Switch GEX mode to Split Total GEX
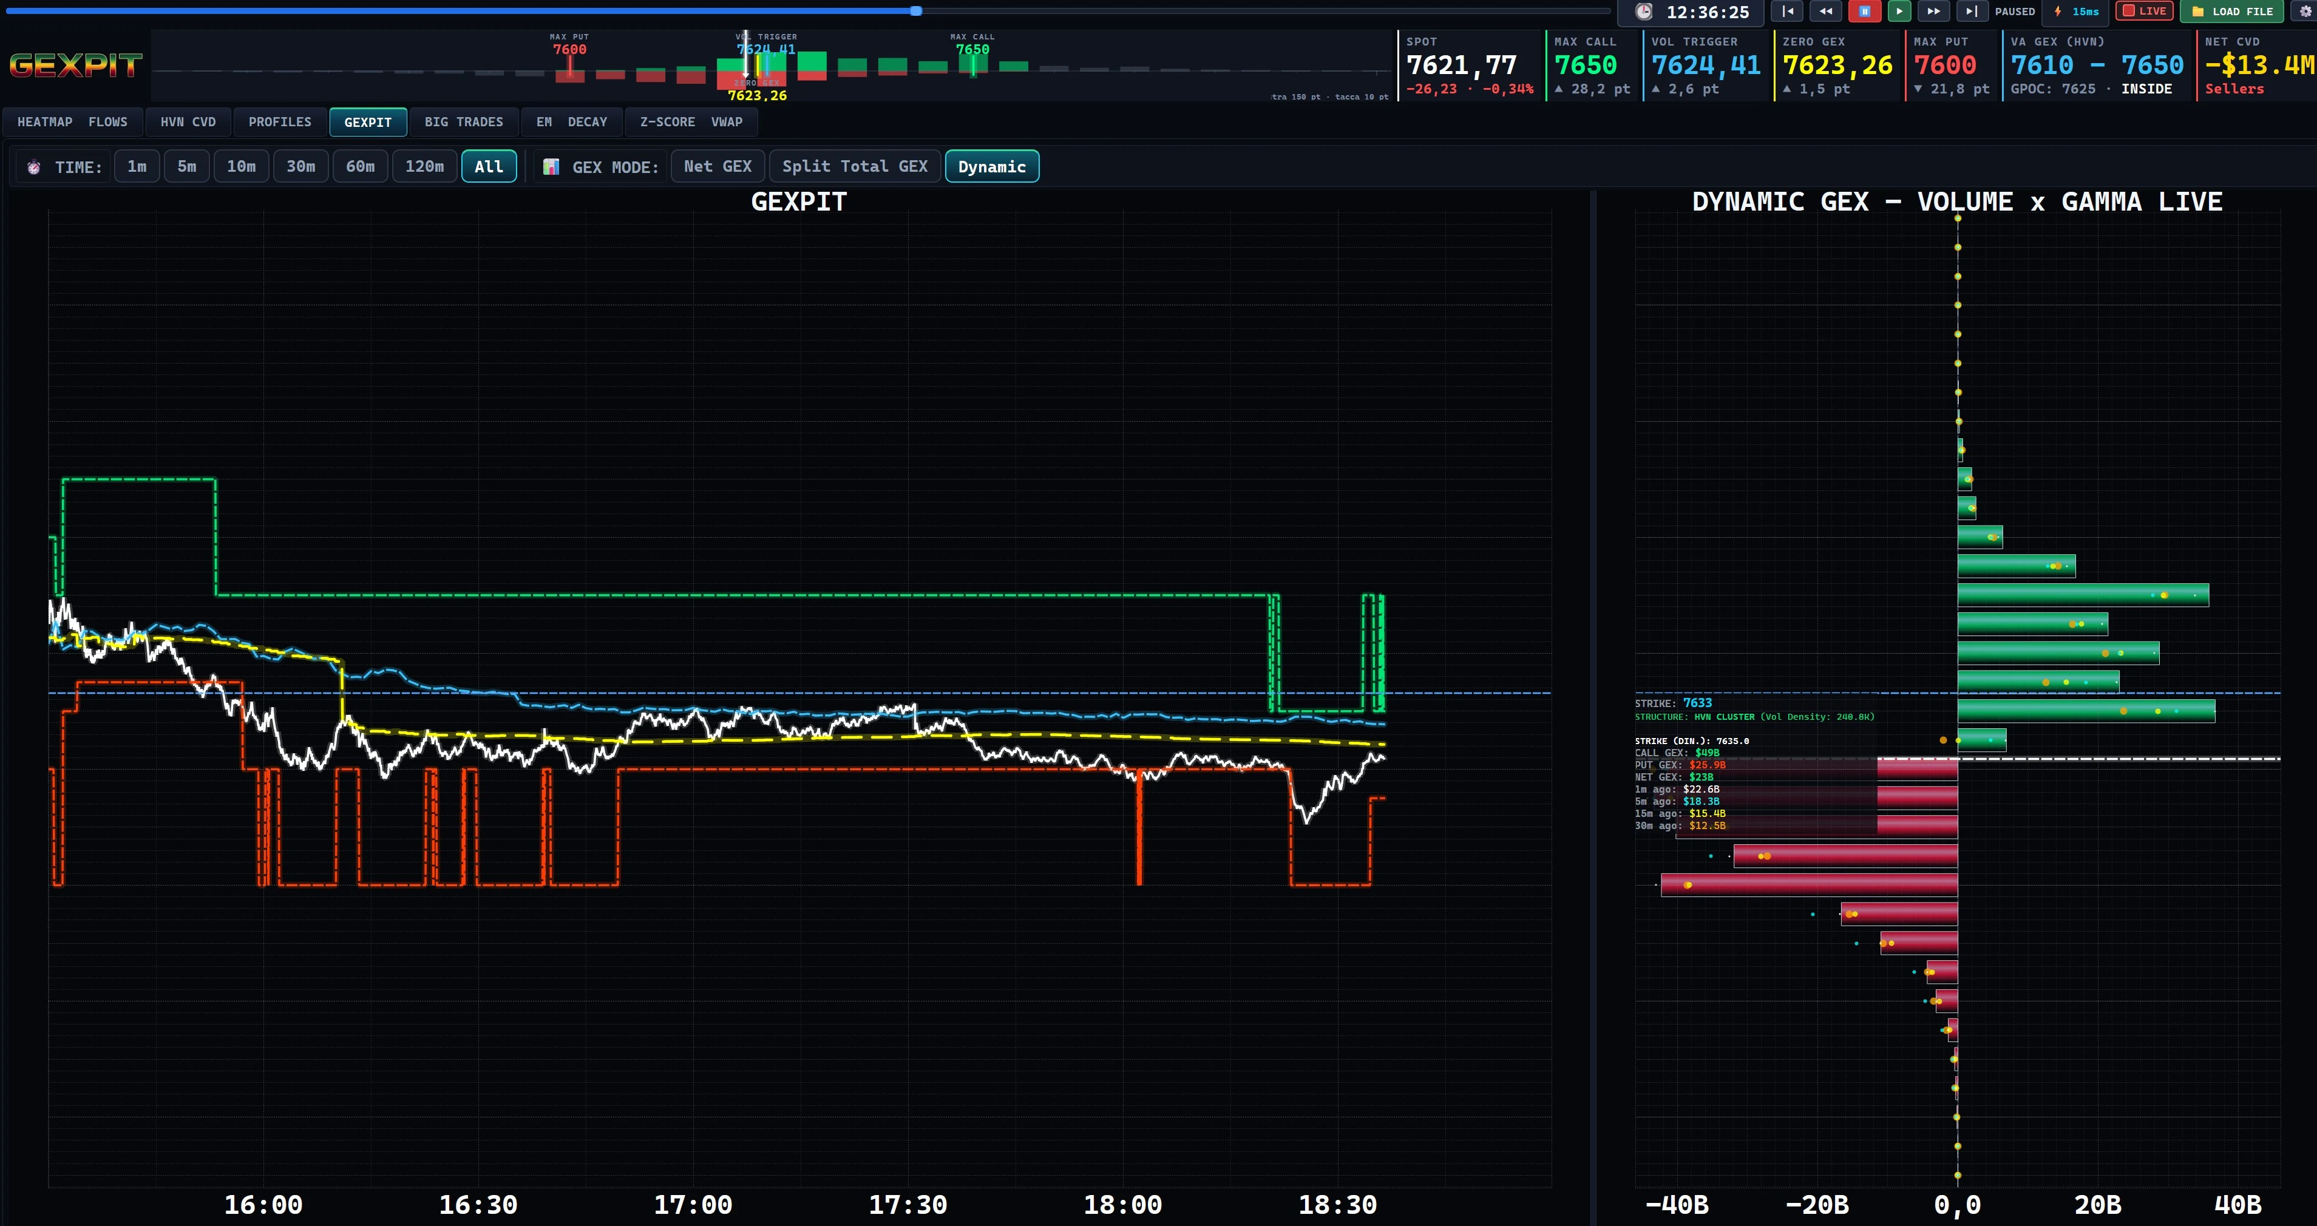The image size is (2317, 1226). [x=855, y=166]
